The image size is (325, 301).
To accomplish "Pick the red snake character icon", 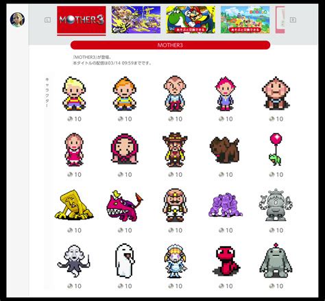I will [x=226, y=261].
